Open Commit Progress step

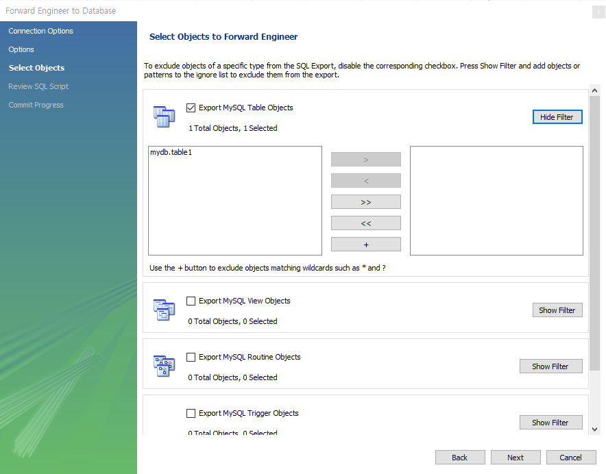tap(36, 105)
